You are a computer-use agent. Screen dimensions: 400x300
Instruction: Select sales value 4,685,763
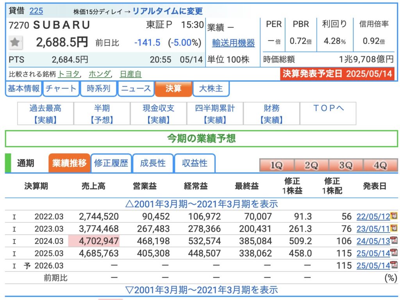99,253
